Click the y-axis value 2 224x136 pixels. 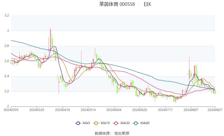tap(8, 106)
